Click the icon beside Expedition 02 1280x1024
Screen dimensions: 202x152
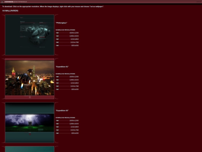(x=57, y=124)
